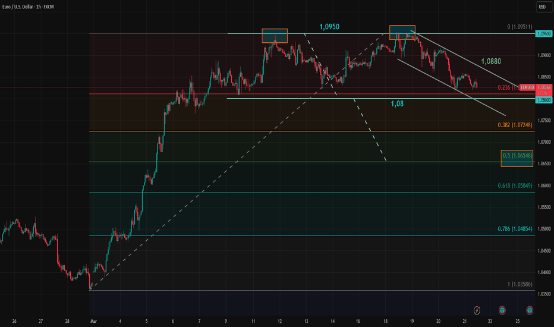Image resolution: width=554 pixels, height=327 pixels.
Task: Click the 1.09000 price axis label
Action: [x=544, y=55]
